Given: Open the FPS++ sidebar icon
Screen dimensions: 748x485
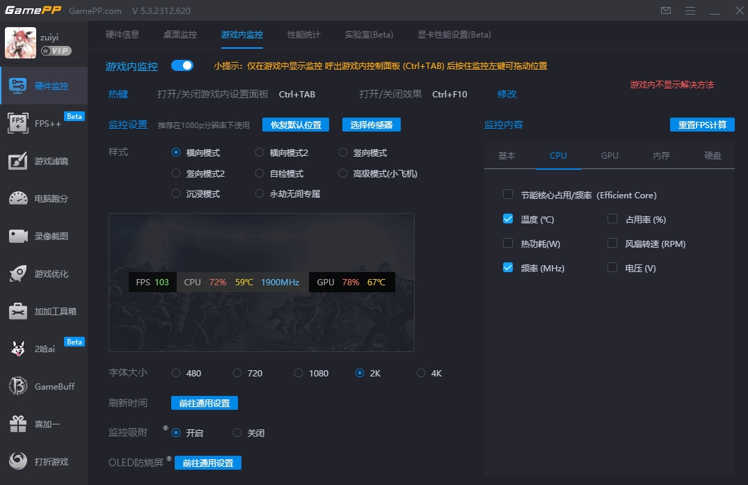Looking at the screenshot, I should click(x=18, y=123).
